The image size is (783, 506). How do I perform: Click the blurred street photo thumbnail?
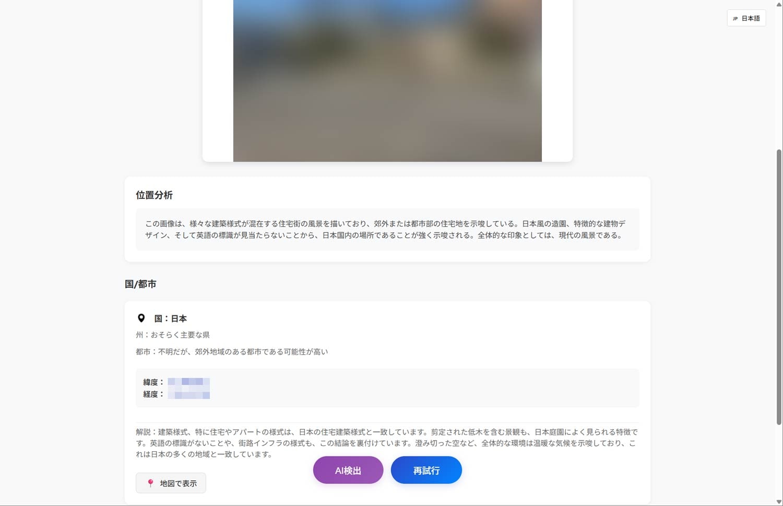point(387,78)
